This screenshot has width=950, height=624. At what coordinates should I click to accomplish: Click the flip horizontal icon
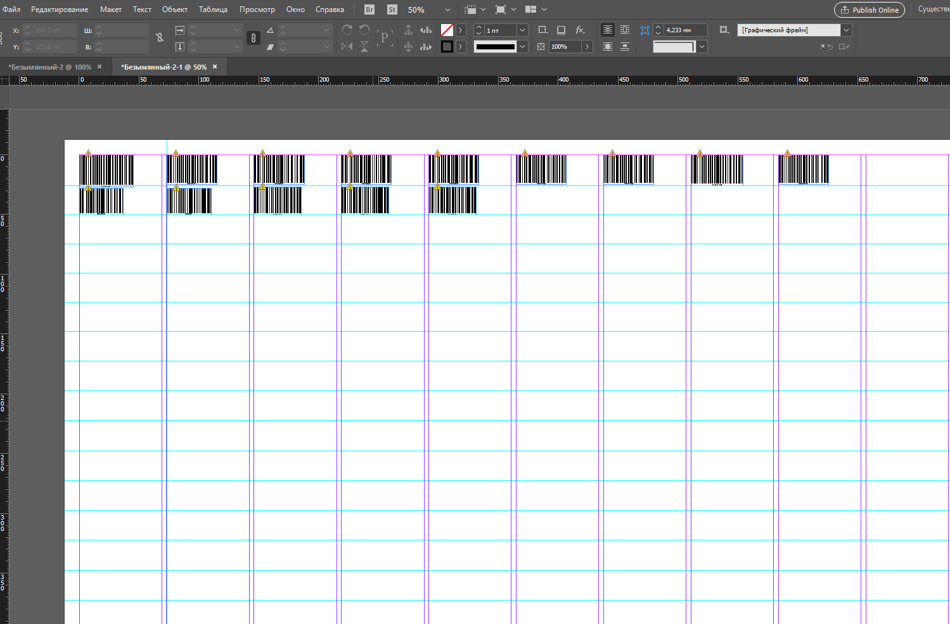click(347, 46)
